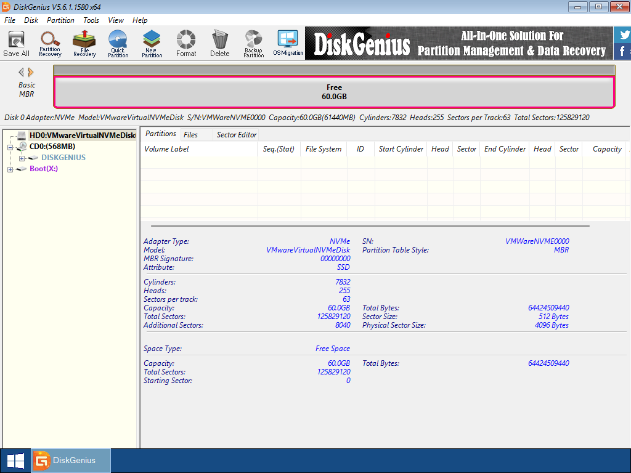
Task: Select the 60.0GB Free space bar
Action: click(x=334, y=92)
